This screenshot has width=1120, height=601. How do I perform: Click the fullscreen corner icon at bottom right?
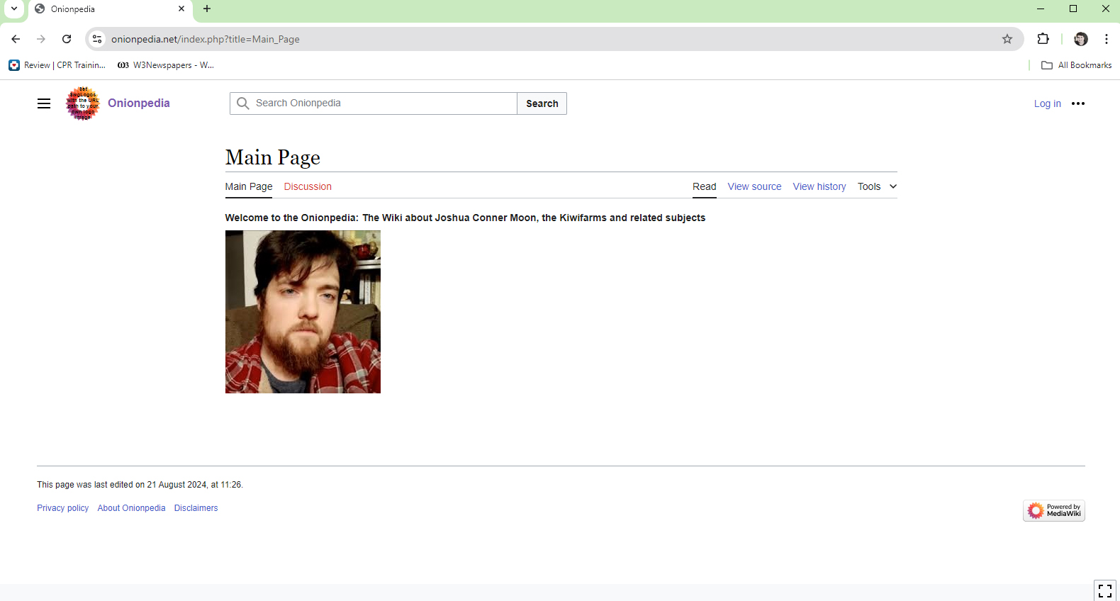click(x=1105, y=590)
